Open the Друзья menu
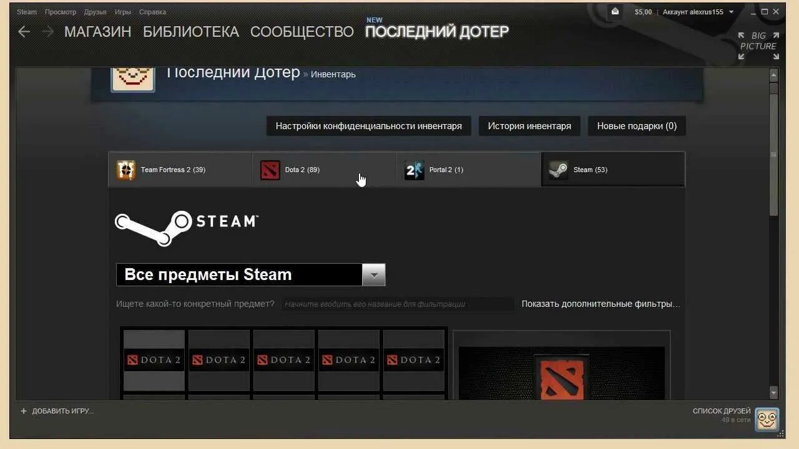This screenshot has height=449, width=799. (96, 12)
